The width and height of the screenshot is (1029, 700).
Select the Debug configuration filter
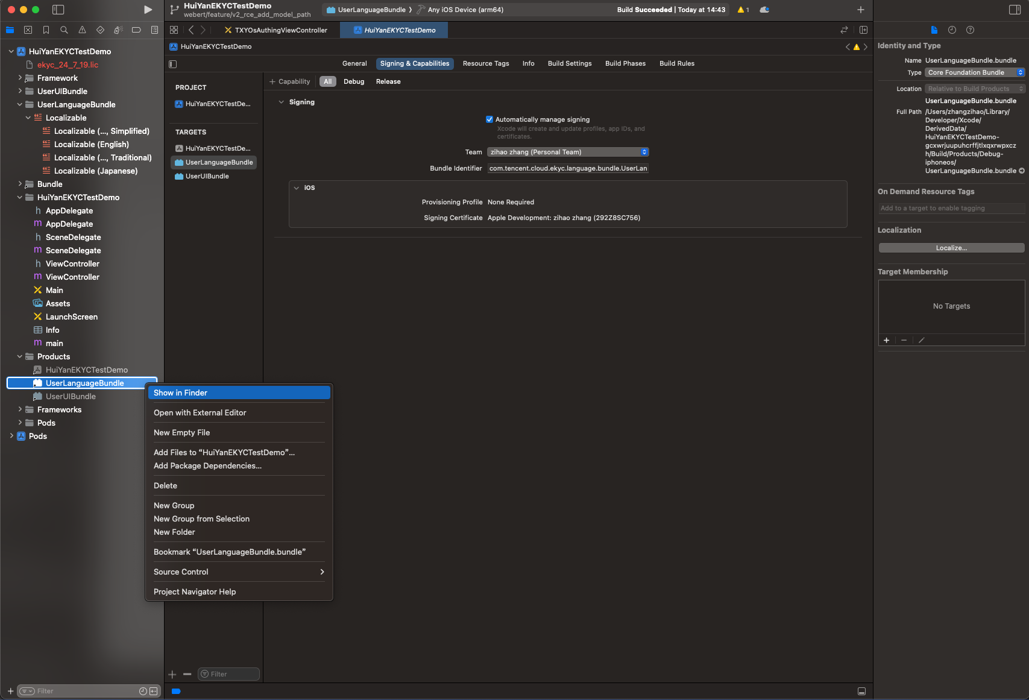point(354,81)
